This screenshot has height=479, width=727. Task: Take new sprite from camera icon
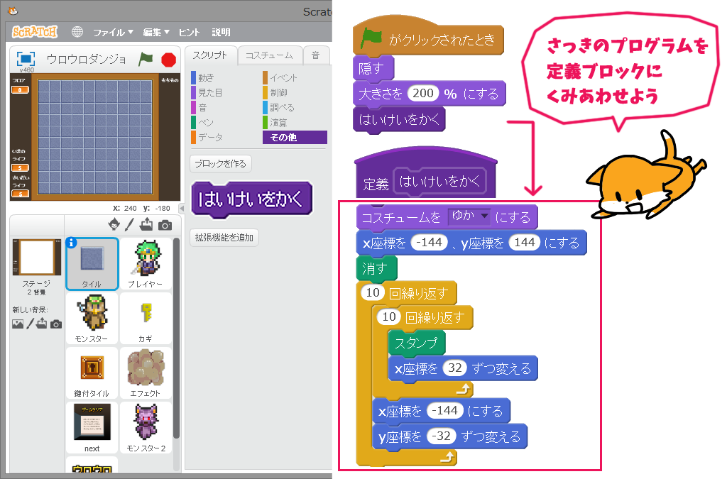(x=165, y=225)
